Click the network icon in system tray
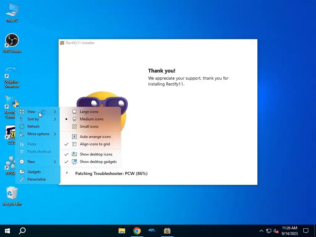Viewport: 316px width, 237px height. point(269,231)
